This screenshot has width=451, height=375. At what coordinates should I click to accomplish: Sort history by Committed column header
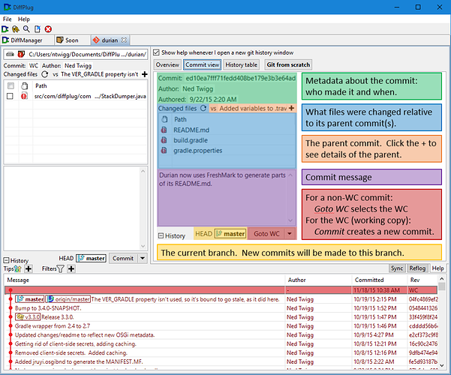380,280
